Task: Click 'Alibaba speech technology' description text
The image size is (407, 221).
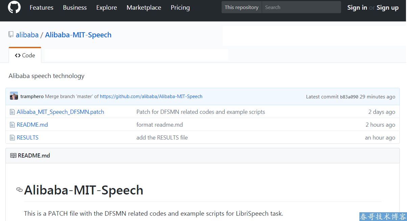Action: pos(47,76)
